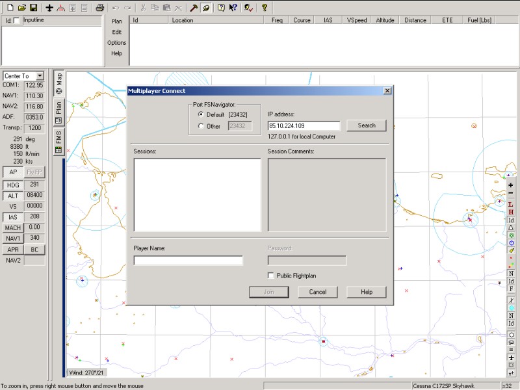Open the Center To dropdown
This screenshot has height=390, width=520.
(40, 76)
